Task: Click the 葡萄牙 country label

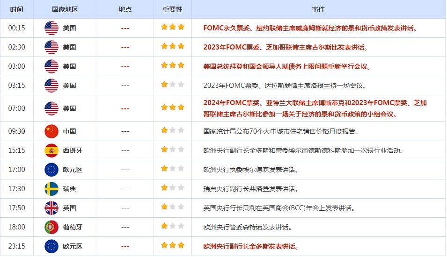Action: coord(73,227)
